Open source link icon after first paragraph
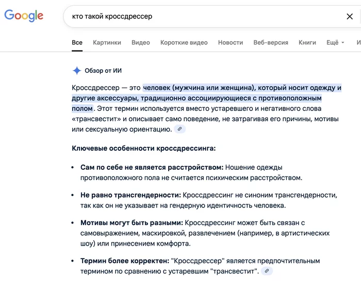The height and width of the screenshot is (306, 361). (x=179, y=129)
